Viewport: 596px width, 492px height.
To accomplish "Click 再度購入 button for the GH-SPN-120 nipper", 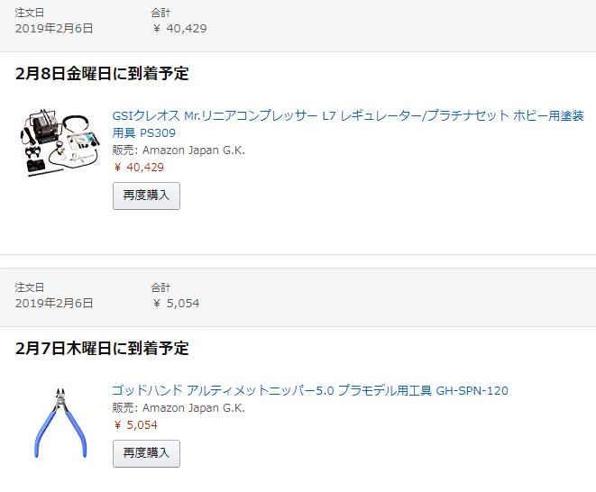I will tap(146, 453).
